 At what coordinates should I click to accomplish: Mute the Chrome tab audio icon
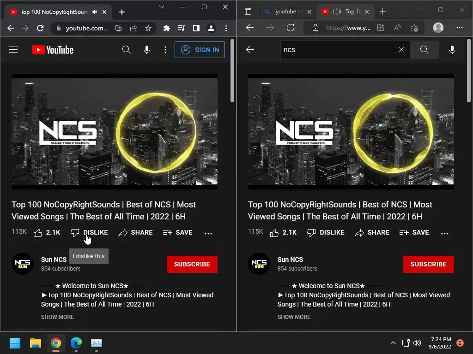click(95, 12)
